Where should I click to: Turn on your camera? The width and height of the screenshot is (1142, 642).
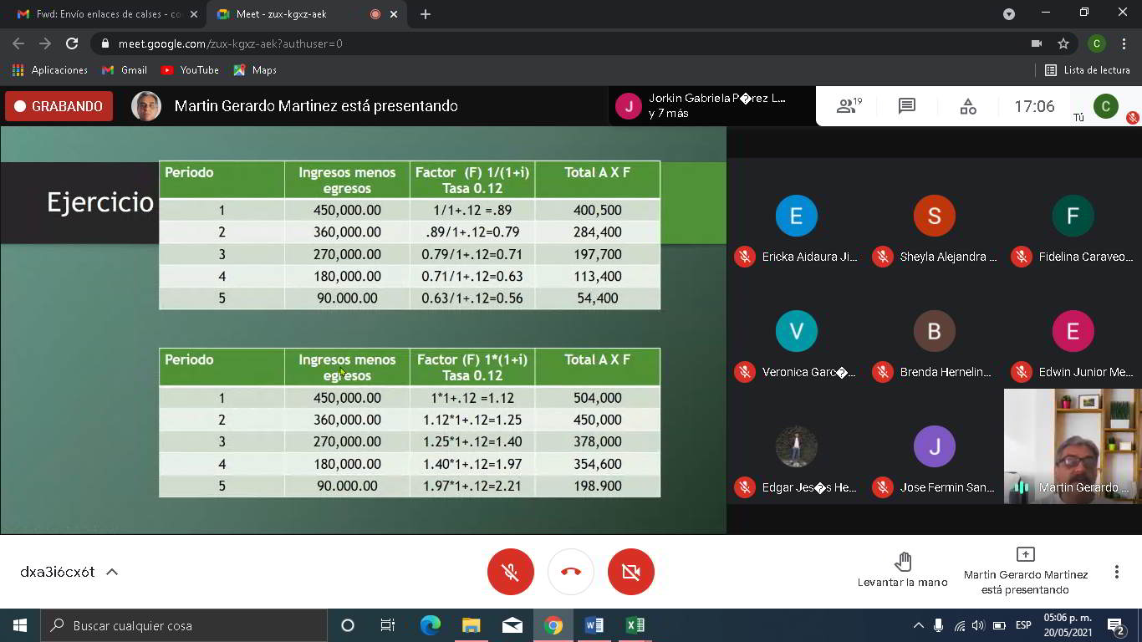(630, 572)
